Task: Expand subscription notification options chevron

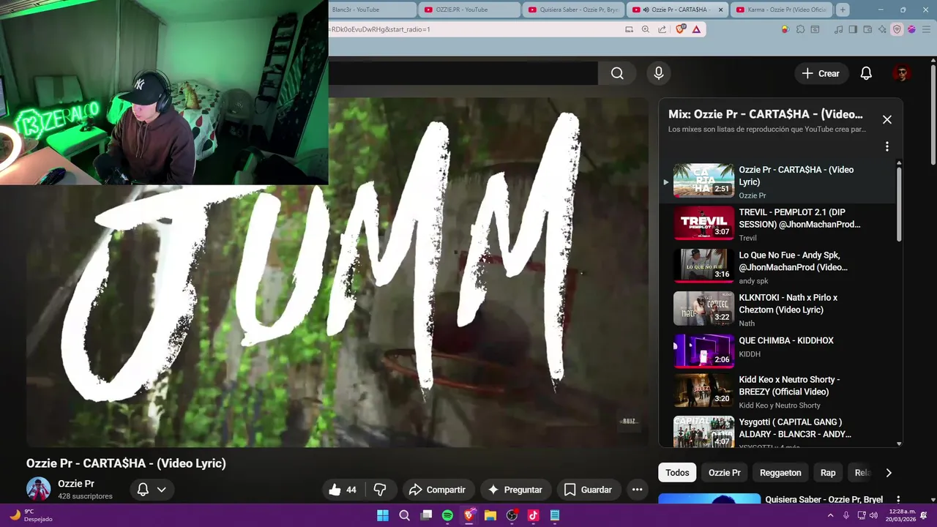Action: (162, 490)
